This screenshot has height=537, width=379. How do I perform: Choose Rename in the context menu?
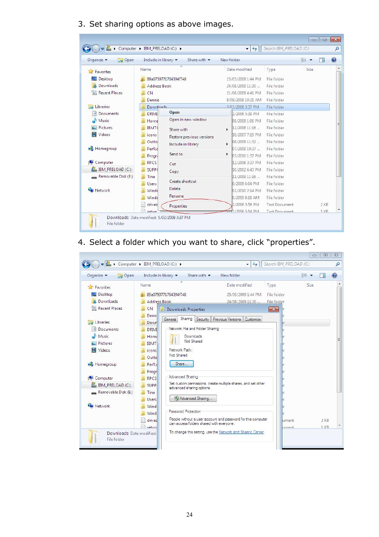coord(176,196)
